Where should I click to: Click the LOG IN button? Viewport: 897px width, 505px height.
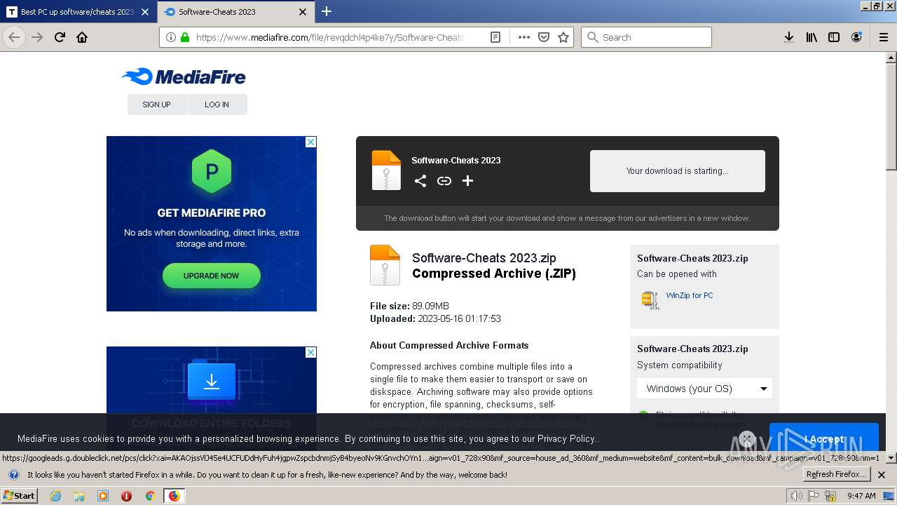coord(217,105)
